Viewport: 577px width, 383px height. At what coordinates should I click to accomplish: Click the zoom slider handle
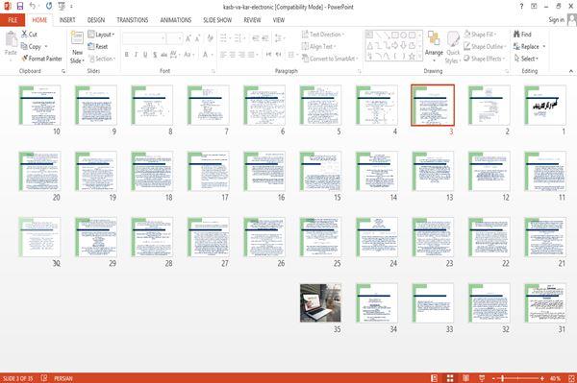click(x=503, y=378)
